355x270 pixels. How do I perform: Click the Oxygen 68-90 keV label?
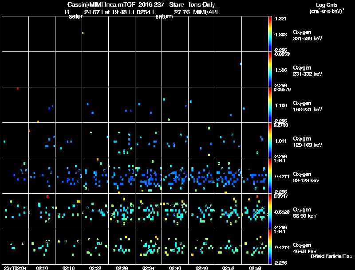(305, 213)
